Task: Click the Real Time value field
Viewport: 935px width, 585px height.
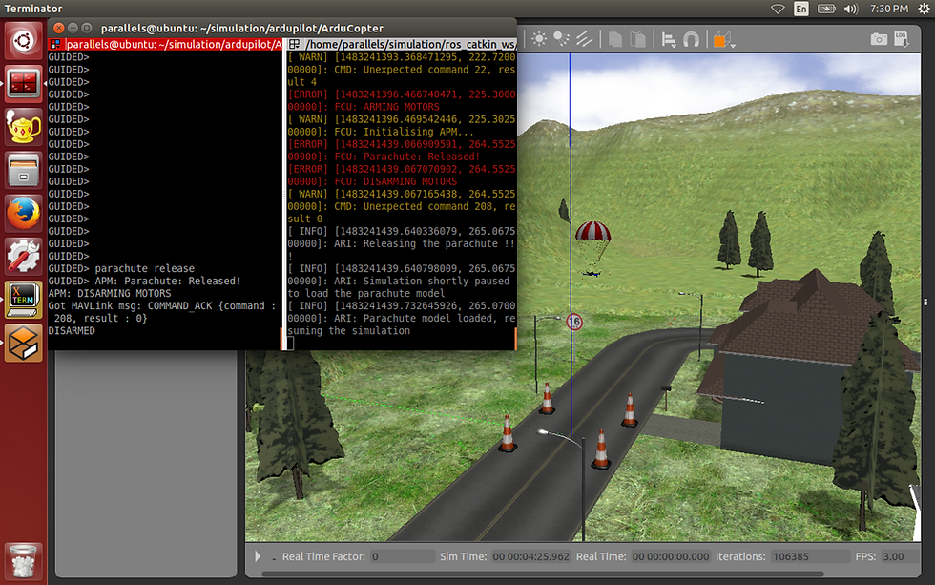Action: [x=671, y=556]
